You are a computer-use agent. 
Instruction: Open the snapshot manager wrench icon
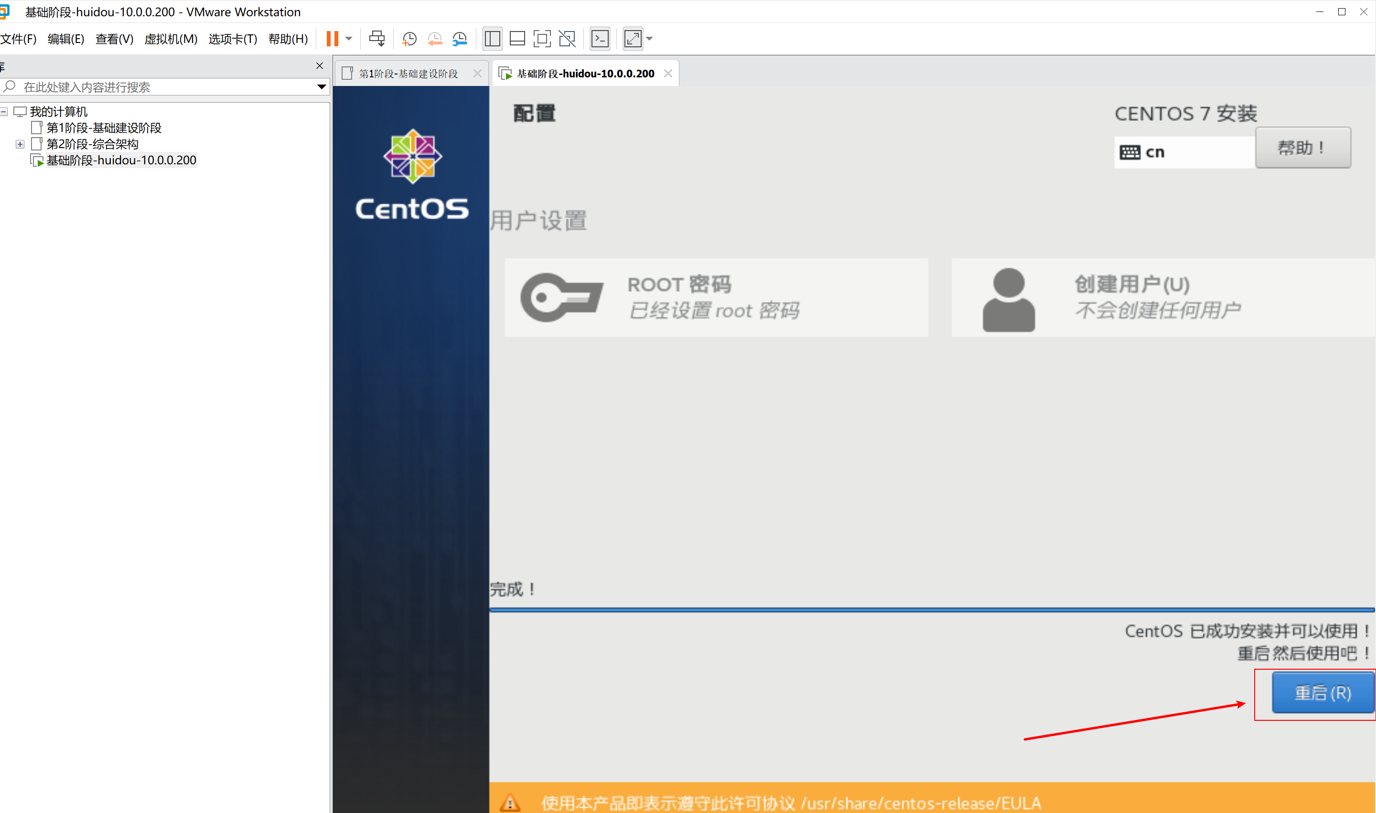coord(460,38)
